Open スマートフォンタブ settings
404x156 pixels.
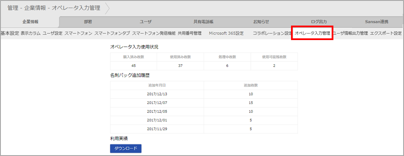click(x=112, y=33)
